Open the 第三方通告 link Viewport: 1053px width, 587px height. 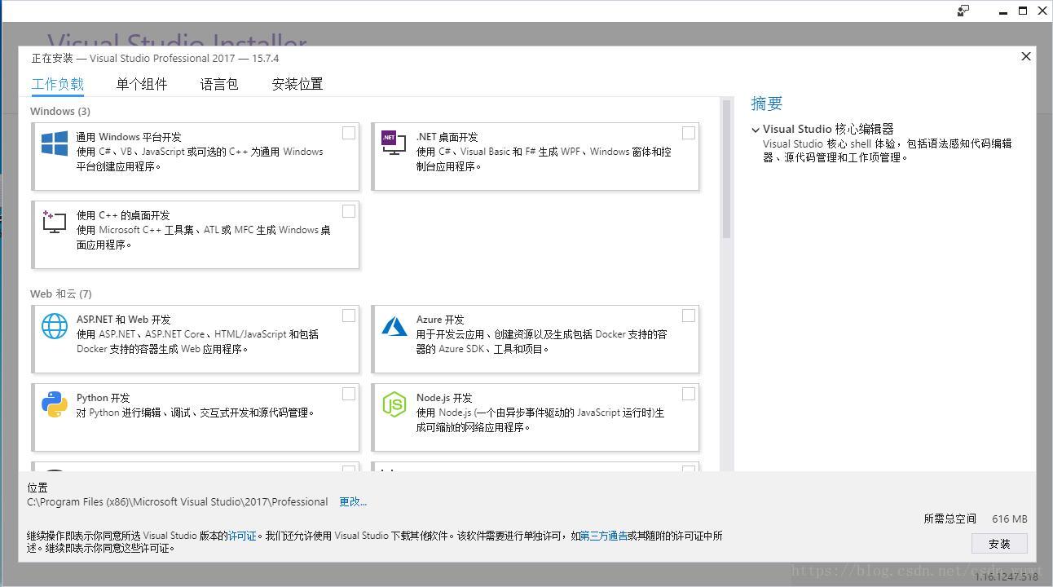pyautogui.click(x=604, y=536)
